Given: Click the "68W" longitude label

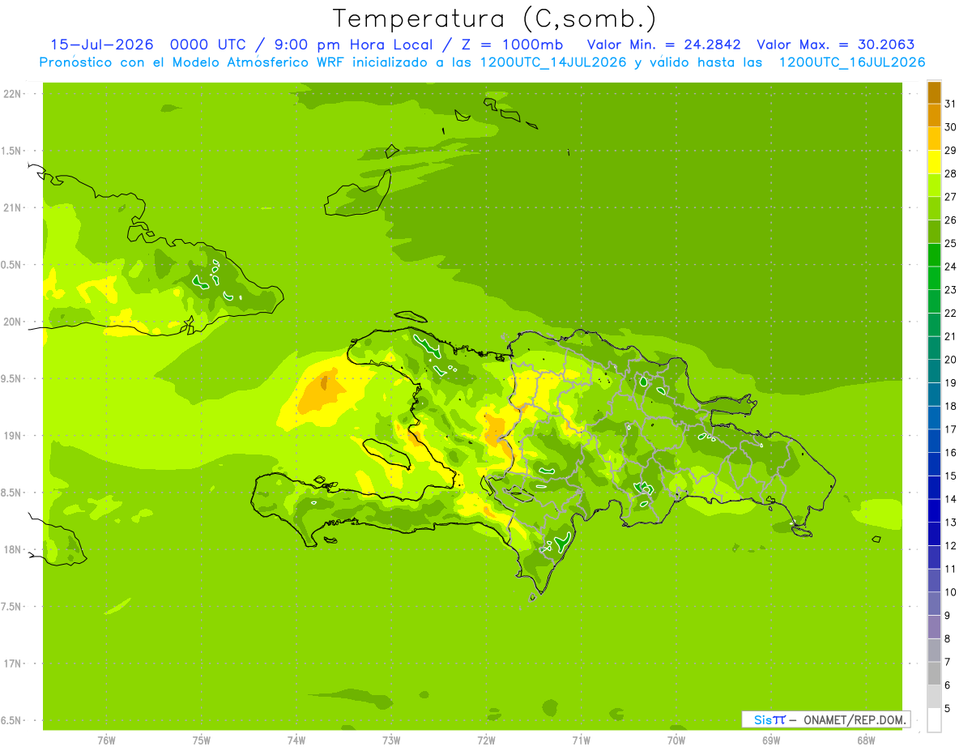Looking at the screenshot, I should (x=865, y=740).
